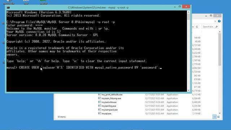Select file name myisampack.exe
This screenshot has width=231, height=130.
click(110, 110)
